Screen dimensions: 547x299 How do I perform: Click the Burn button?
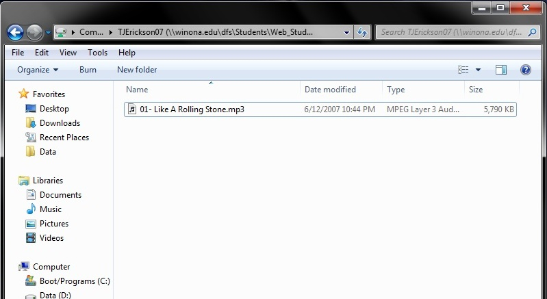point(88,70)
